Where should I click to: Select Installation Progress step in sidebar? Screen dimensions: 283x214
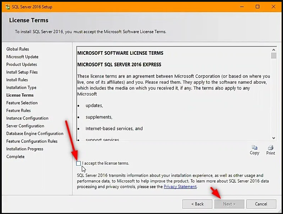(25, 149)
